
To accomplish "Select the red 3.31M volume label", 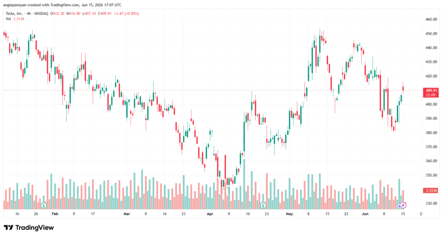I will tap(431, 190).
